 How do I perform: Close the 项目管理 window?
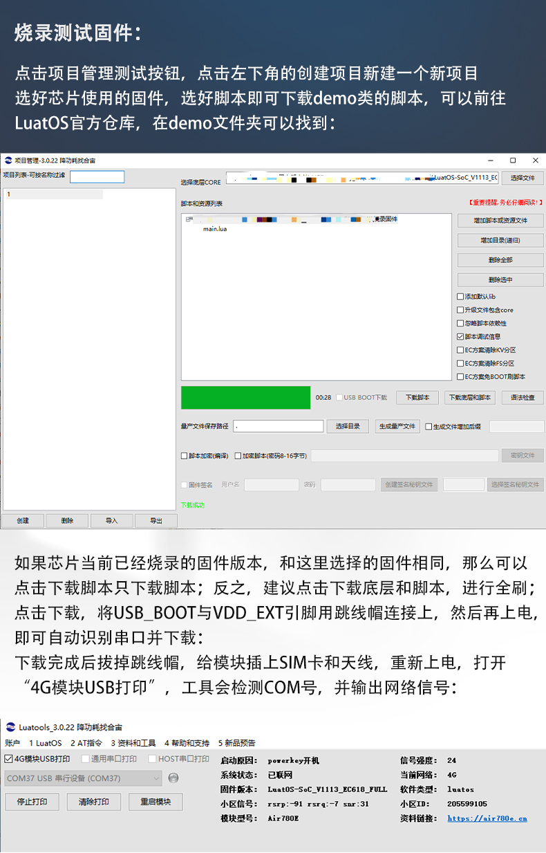pyautogui.click(x=534, y=160)
